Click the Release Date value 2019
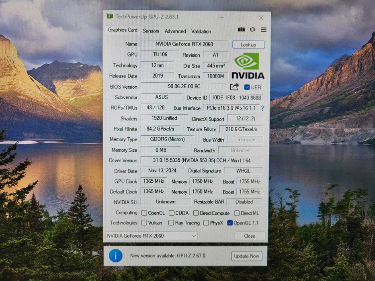Viewport: 375px width, 281px height. pos(158,75)
